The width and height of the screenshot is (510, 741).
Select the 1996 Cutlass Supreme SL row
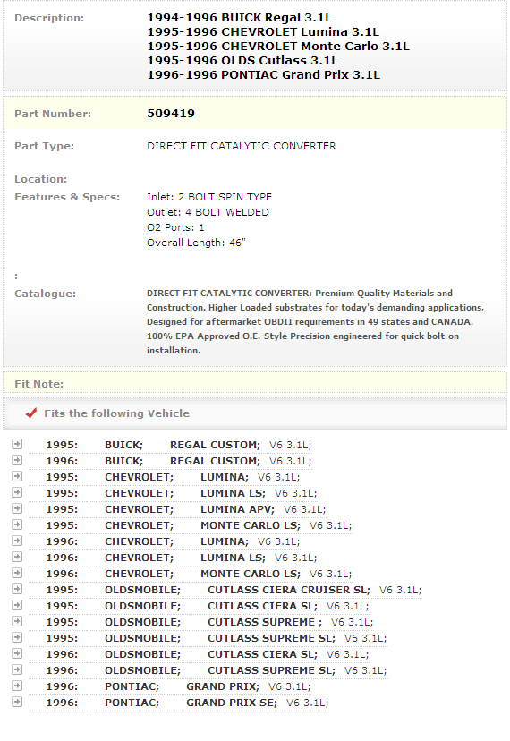[217, 670]
